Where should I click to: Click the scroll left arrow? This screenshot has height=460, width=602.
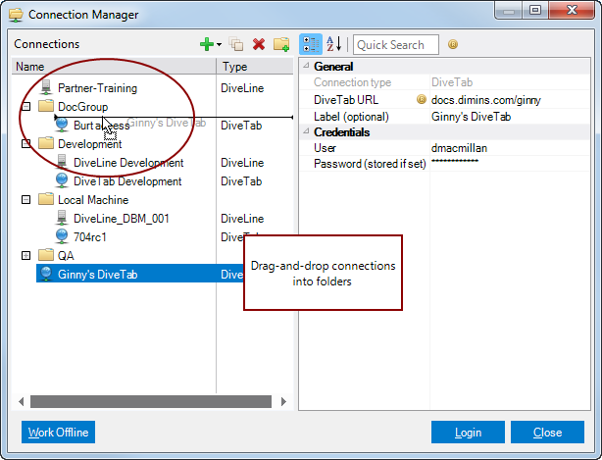[22, 401]
